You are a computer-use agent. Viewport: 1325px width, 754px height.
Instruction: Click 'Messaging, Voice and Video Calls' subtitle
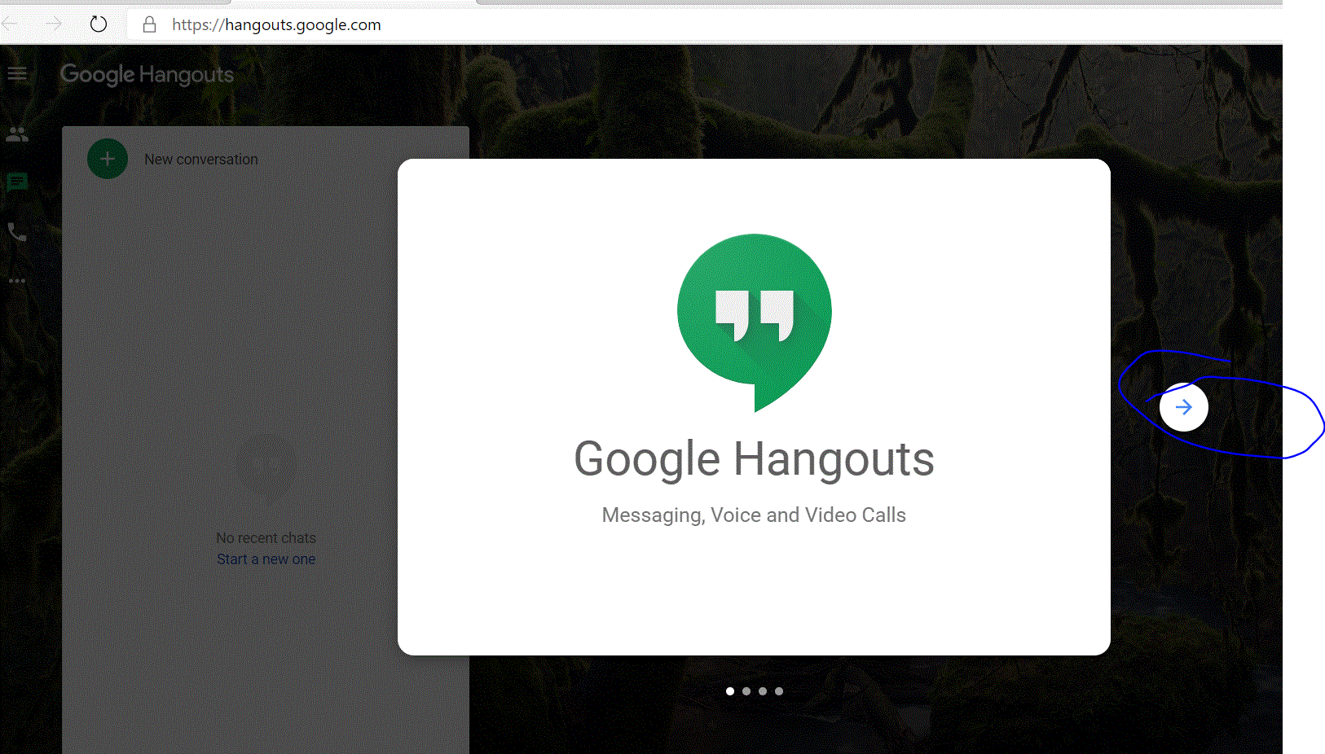click(754, 515)
